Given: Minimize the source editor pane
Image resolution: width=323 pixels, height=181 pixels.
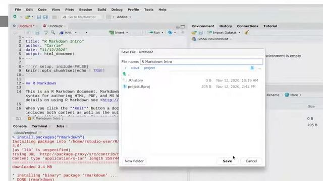Looking at the screenshot, I should tap(178, 27).
